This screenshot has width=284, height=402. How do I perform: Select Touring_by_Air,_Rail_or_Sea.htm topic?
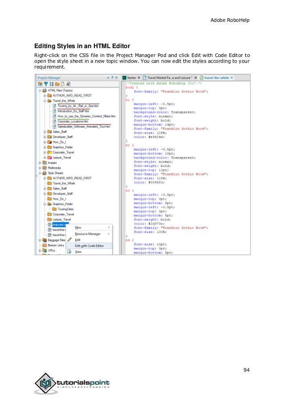[78, 106]
